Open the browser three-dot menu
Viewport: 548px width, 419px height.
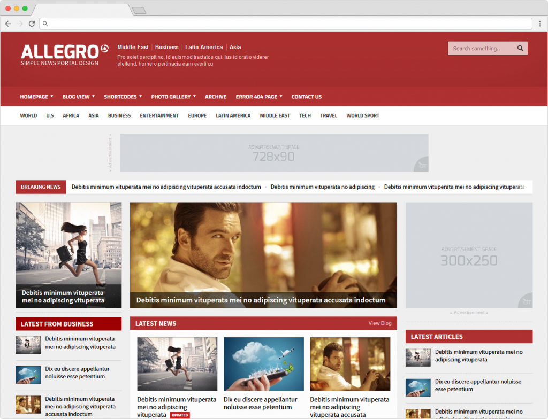(x=539, y=24)
